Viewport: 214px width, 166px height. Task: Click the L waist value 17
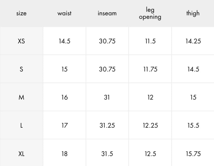pos(65,126)
